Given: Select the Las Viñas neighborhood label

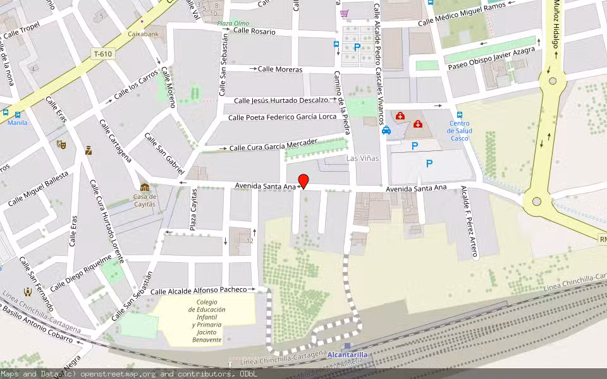Looking at the screenshot, I should click(x=364, y=159).
